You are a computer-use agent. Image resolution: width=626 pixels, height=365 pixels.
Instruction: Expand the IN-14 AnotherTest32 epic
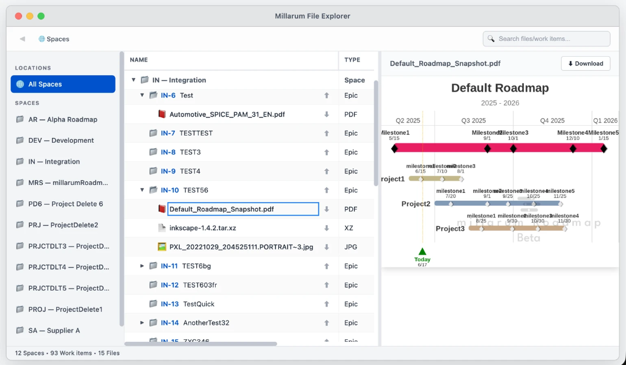(x=142, y=323)
